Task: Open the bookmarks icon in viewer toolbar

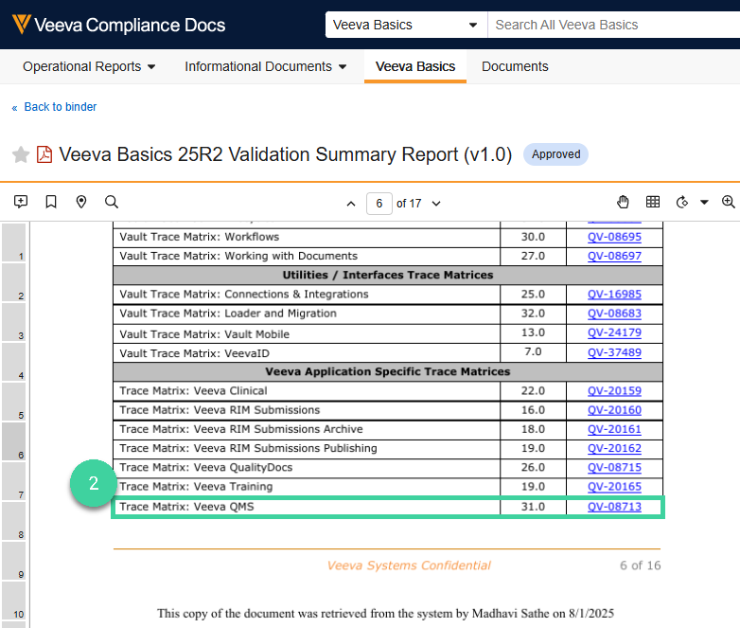Action: (x=51, y=202)
